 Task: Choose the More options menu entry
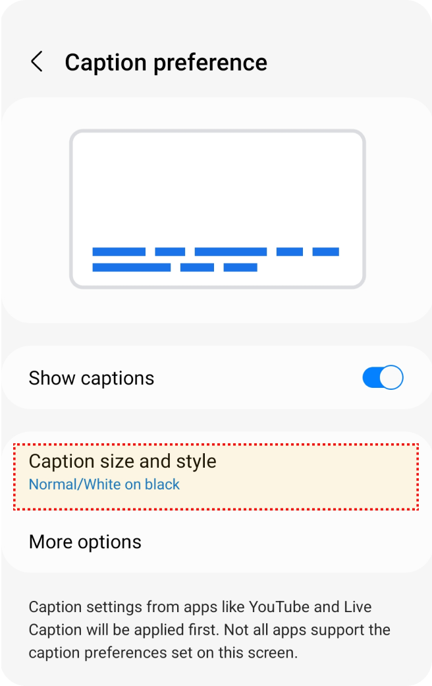(x=85, y=542)
